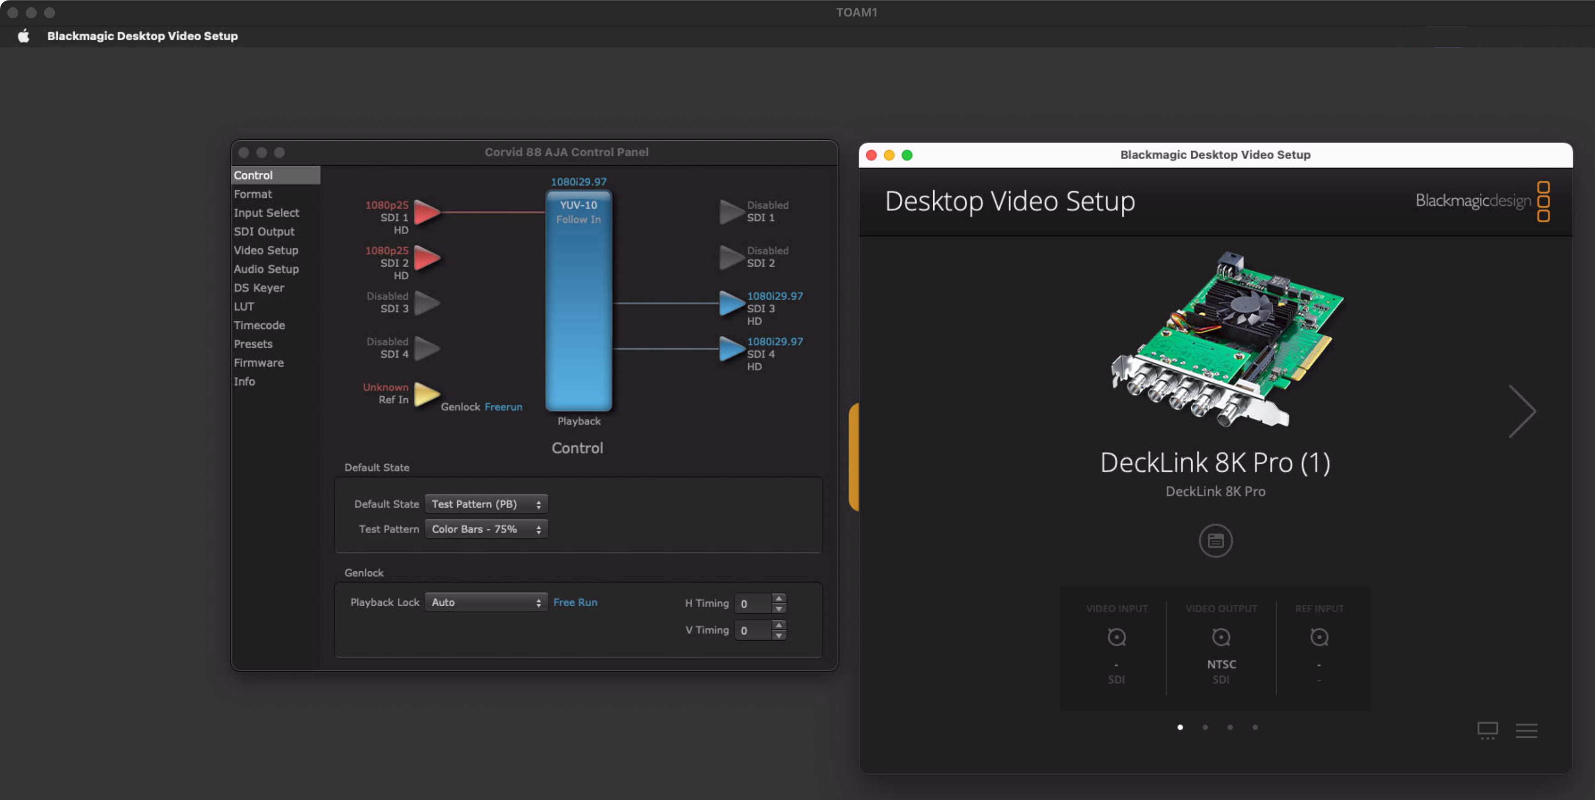The height and width of the screenshot is (800, 1595).
Task: Click the SDI 2 input red triangle
Action: click(427, 258)
